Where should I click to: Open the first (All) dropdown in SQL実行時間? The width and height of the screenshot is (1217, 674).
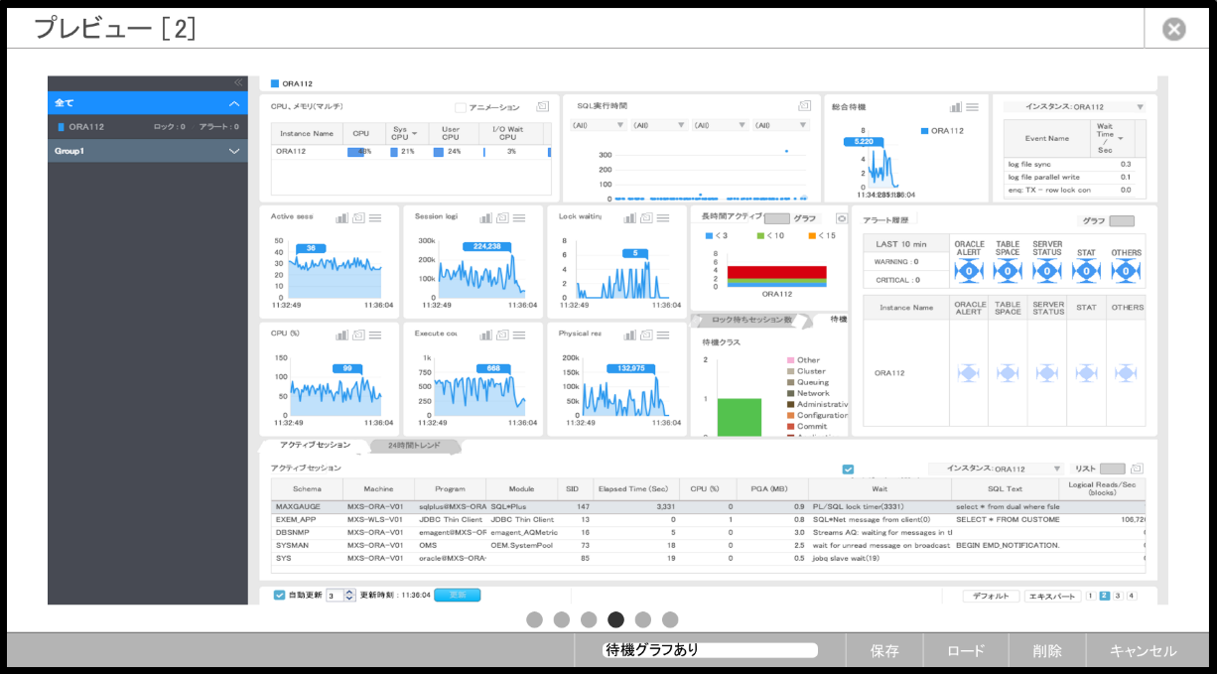[x=599, y=125]
